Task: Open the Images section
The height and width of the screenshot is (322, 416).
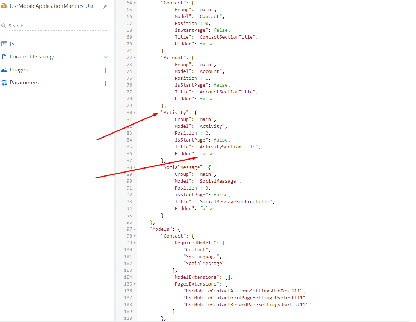Action: point(19,70)
